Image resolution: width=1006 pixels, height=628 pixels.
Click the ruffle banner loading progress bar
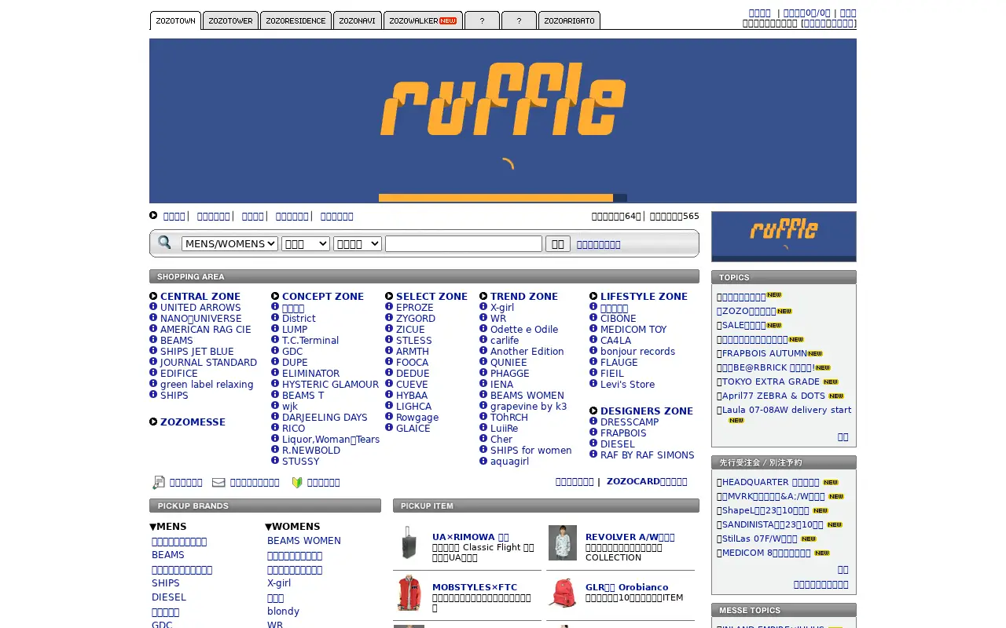click(503, 198)
